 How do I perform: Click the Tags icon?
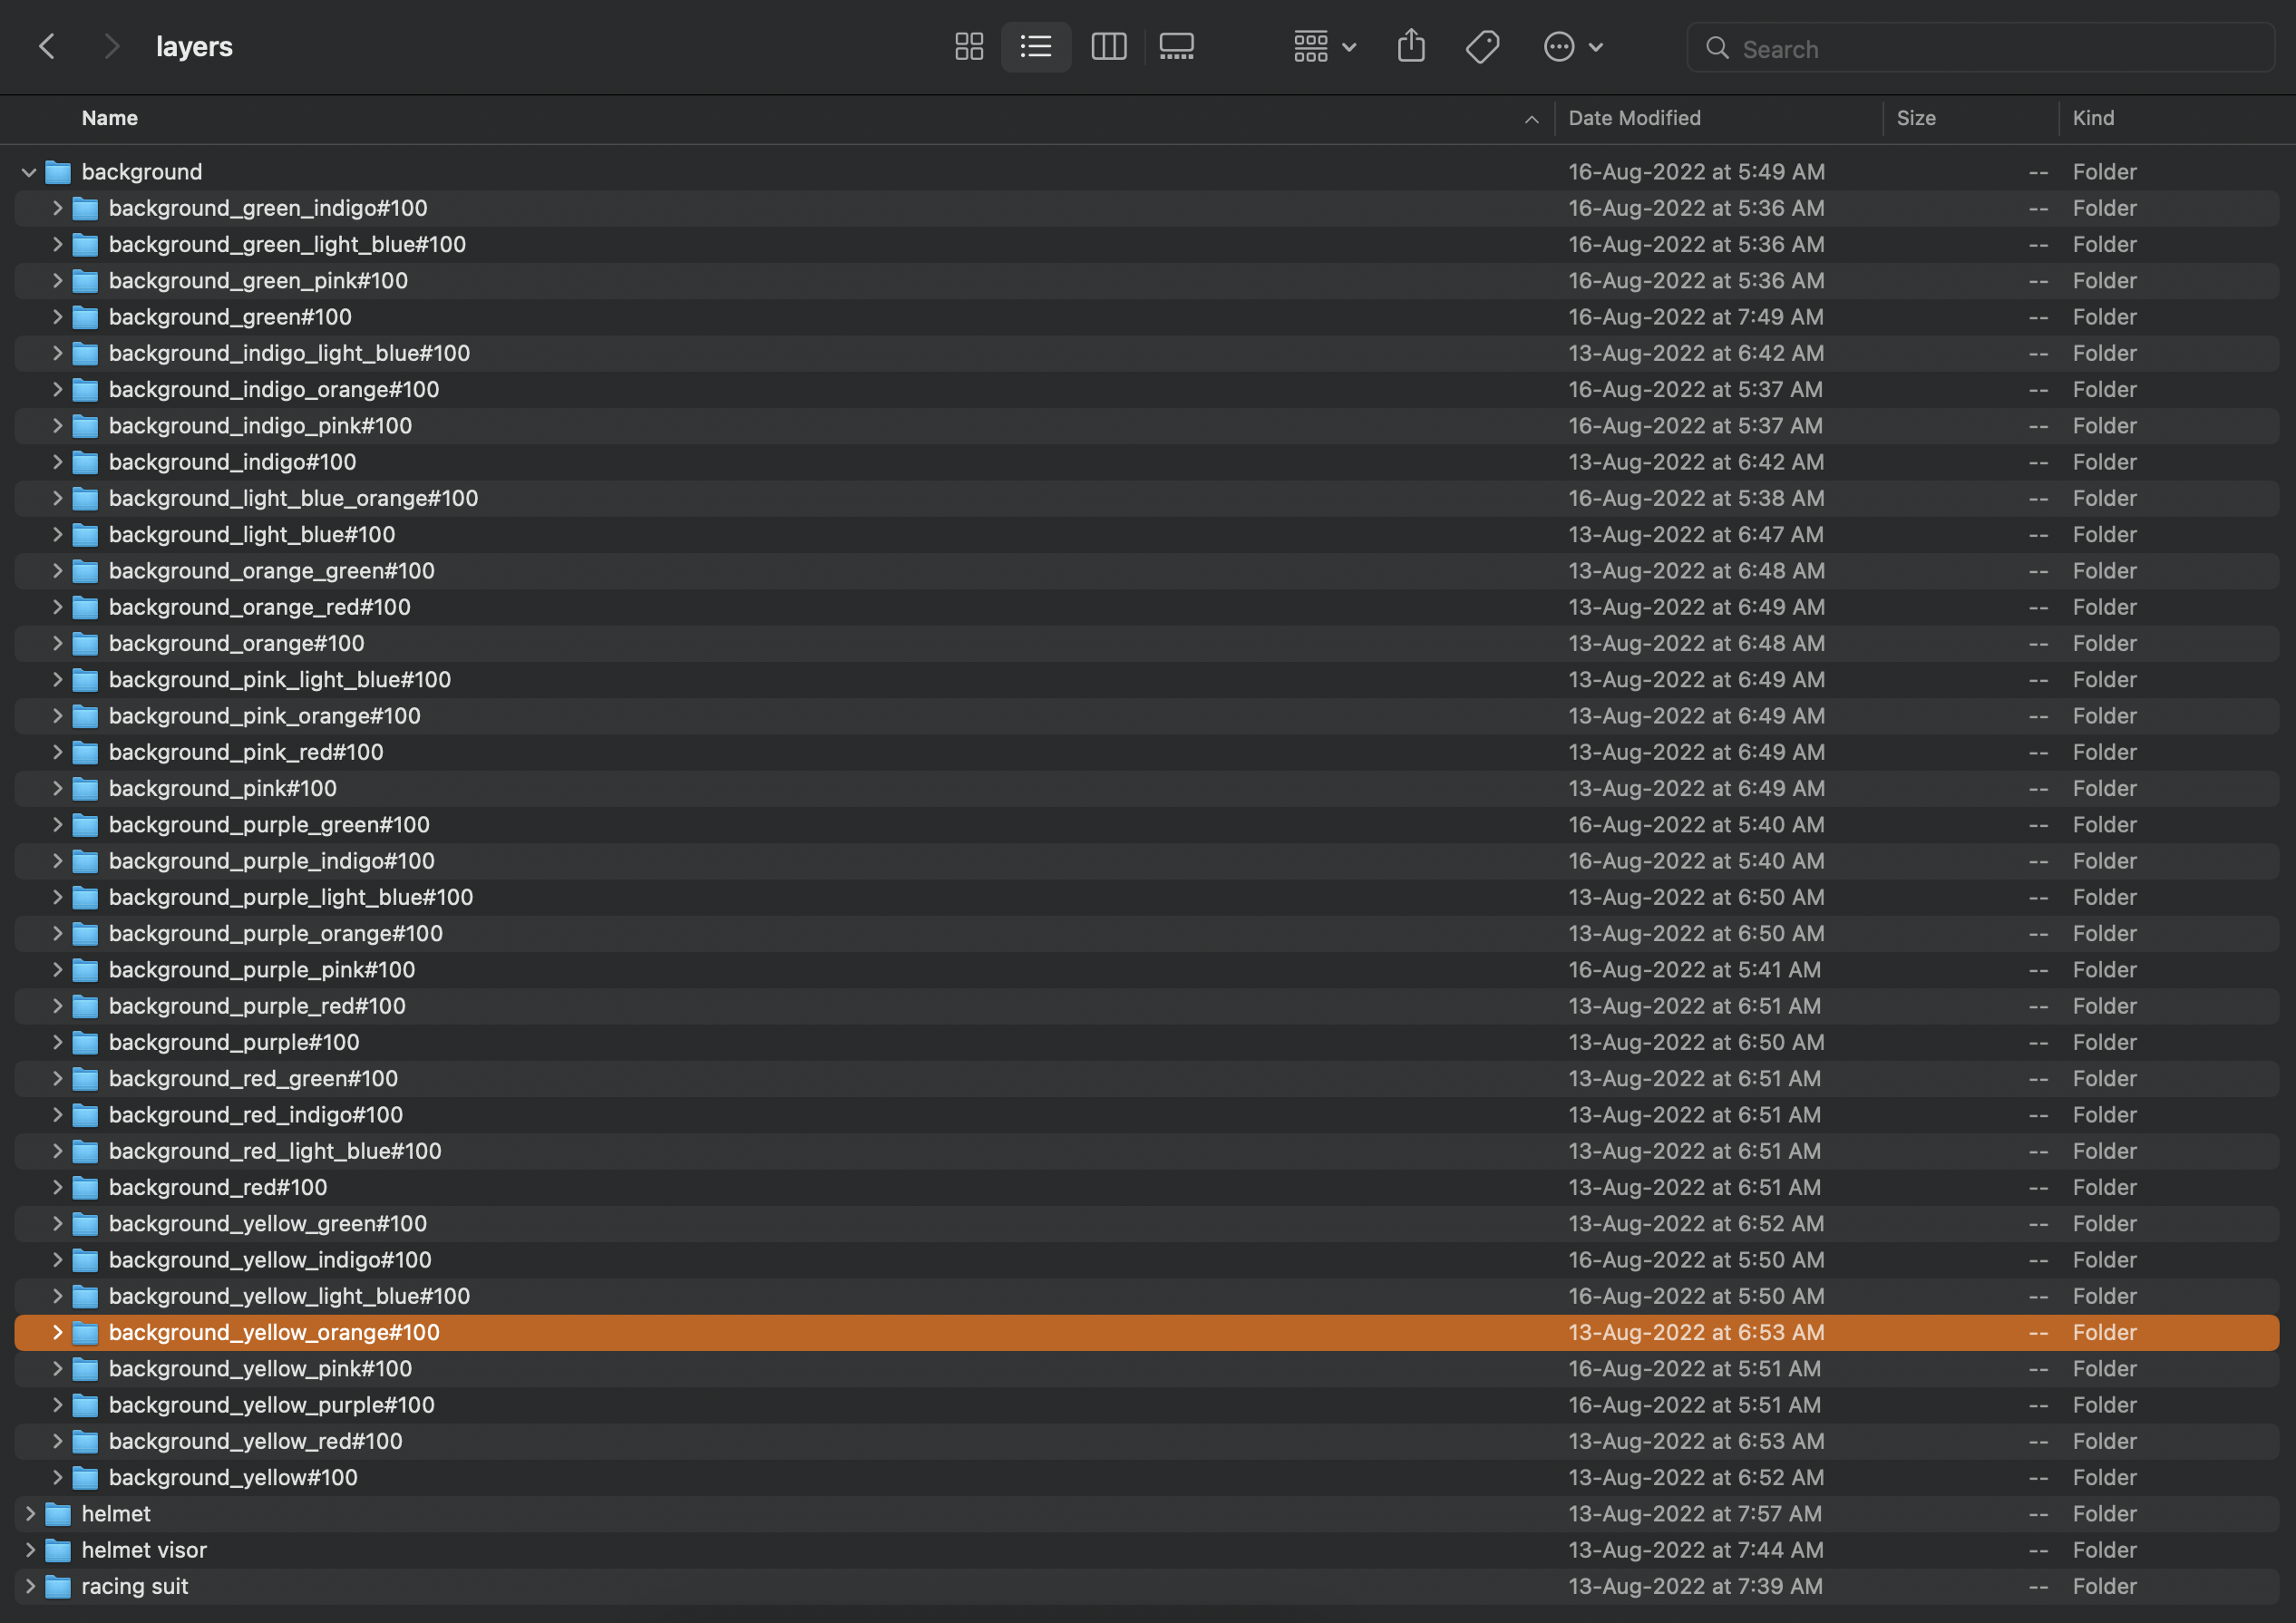(x=1482, y=46)
